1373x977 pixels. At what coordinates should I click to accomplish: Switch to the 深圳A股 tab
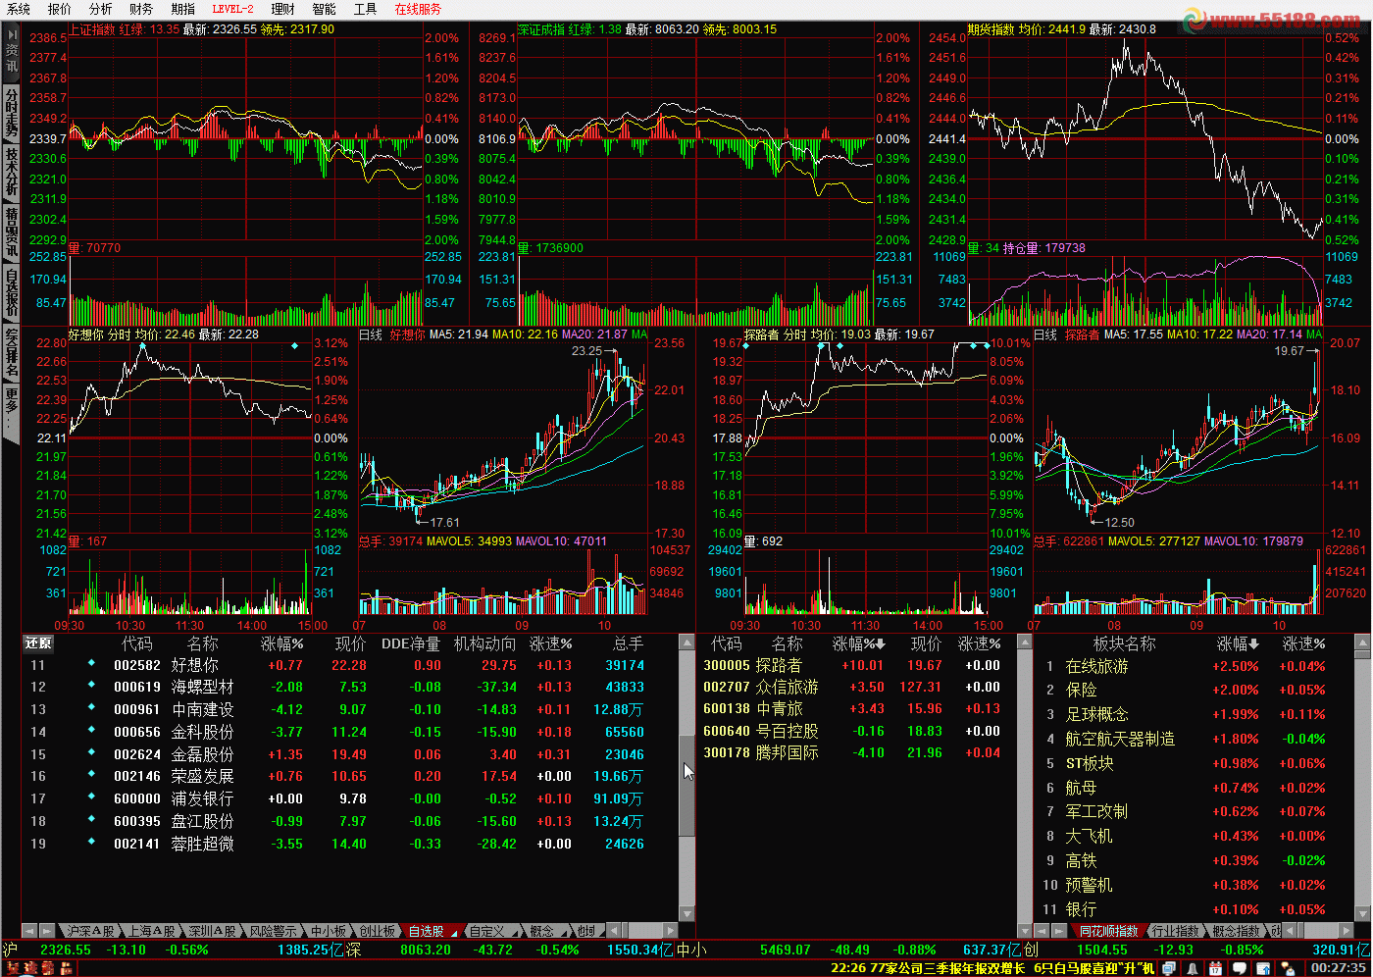coord(213,931)
